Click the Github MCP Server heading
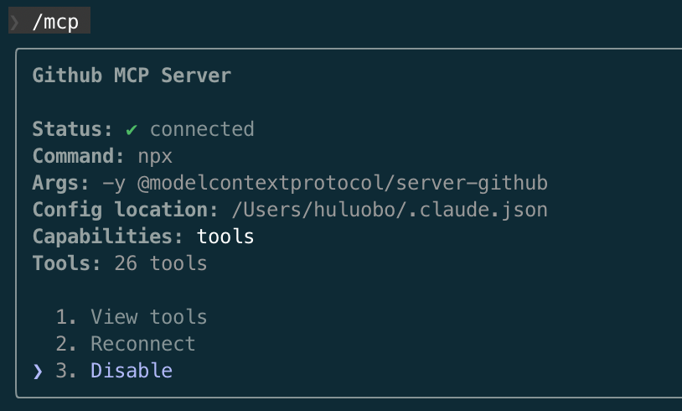Image resolution: width=682 pixels, height=411 pixels. pyautogui.click(x=132, y=75)
